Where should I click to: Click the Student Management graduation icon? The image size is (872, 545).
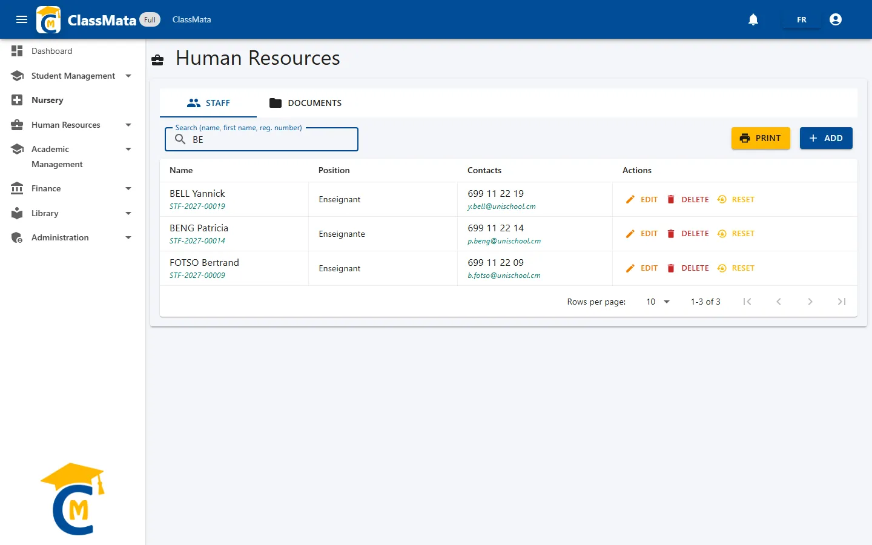click(x=17, y=76)
